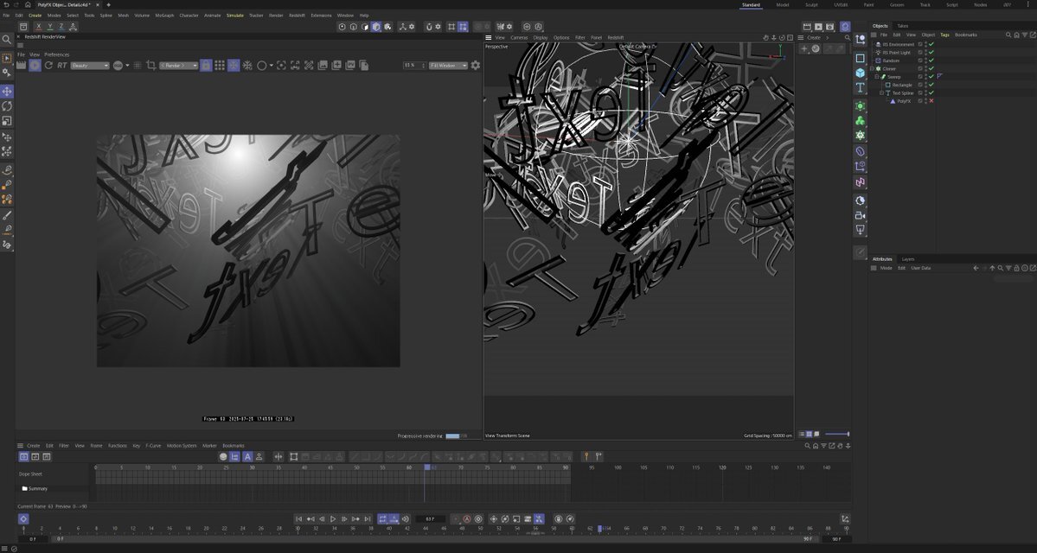Start Redshift RenderView render button

(35, 66)
